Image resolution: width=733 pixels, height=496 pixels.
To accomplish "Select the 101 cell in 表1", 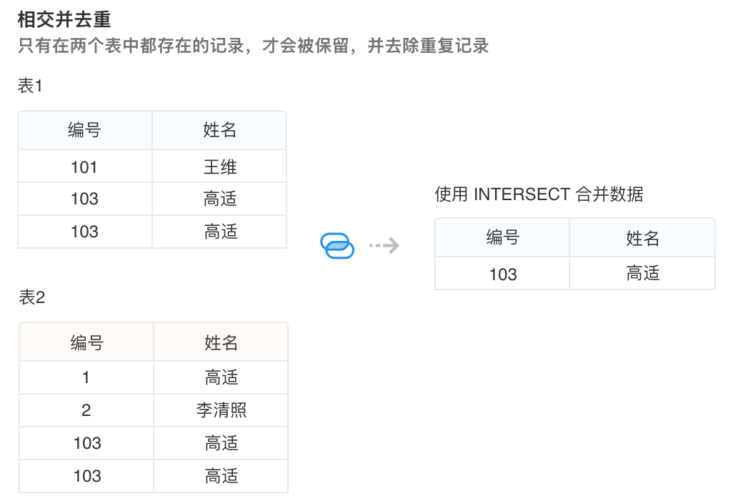I will 84,167.
